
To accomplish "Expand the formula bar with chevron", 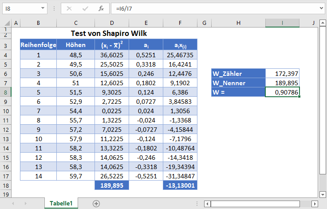I will tap(321, 8).
